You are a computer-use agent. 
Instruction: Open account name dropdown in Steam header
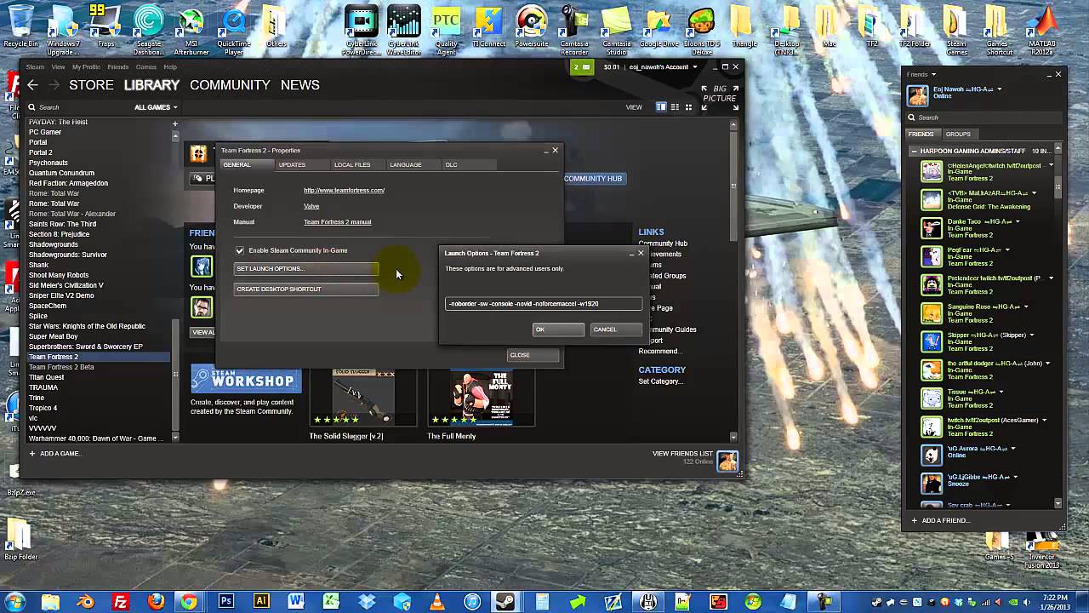(x=663, y=66)
